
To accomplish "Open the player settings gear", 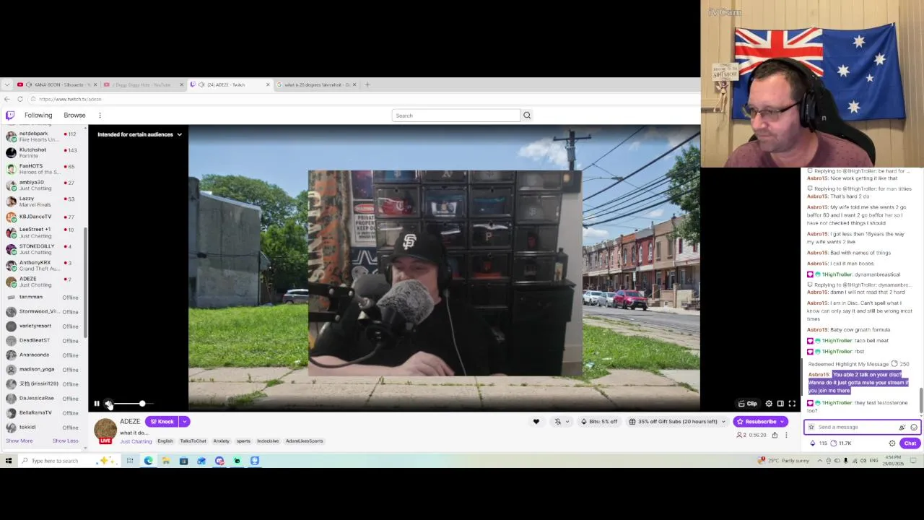I will point(769,404).
